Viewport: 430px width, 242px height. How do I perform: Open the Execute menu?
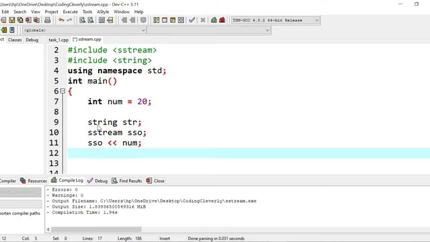70,12
